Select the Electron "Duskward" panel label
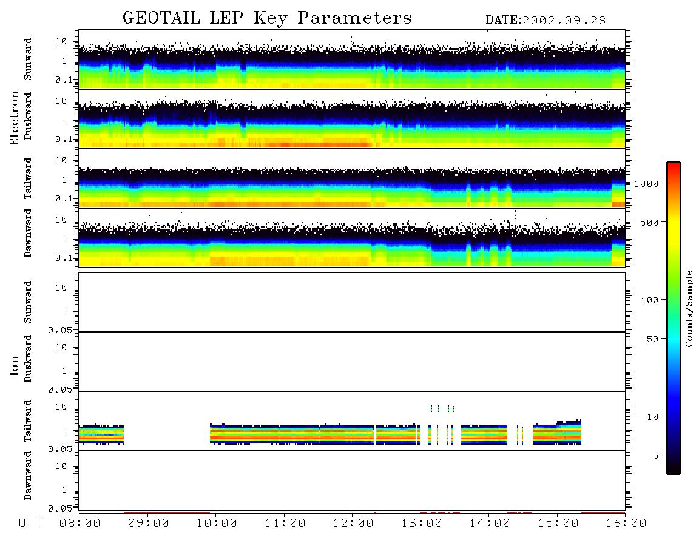 [28, 116]
